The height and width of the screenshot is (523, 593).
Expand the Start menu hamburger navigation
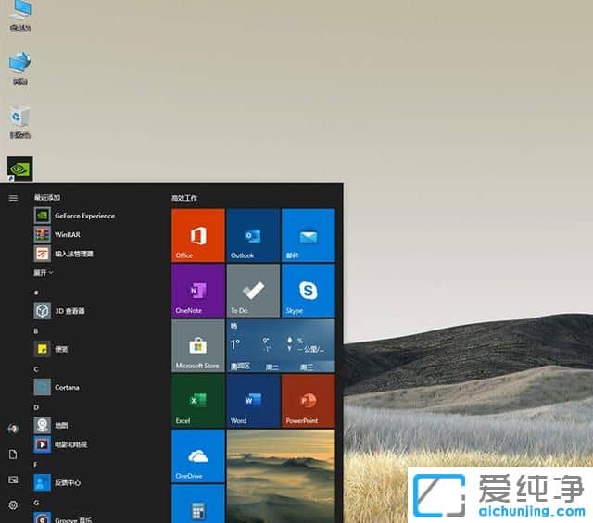(x=13, y=198)
